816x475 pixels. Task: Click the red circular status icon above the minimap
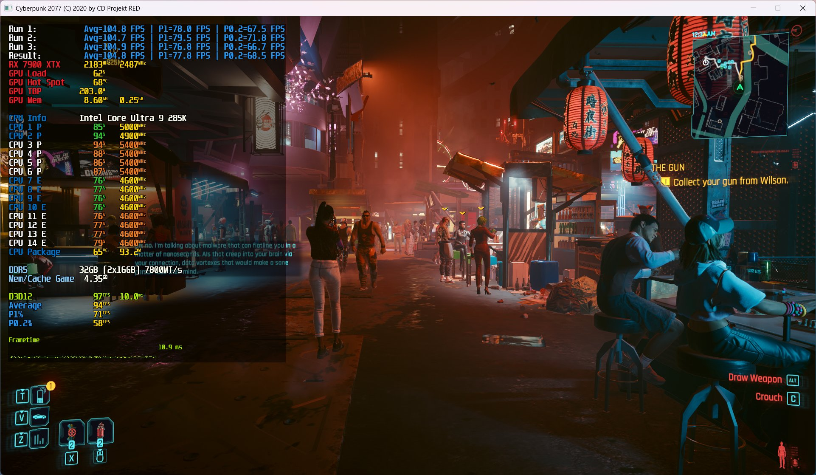tap(797, 30)
